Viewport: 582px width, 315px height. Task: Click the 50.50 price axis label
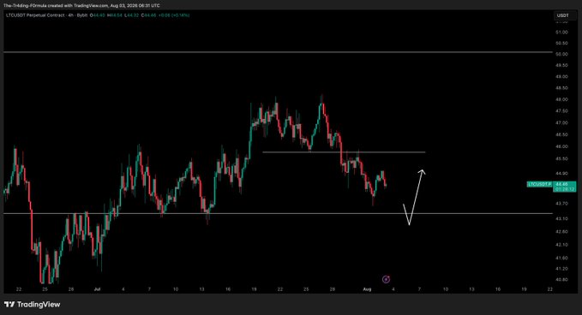click(561, 43)
